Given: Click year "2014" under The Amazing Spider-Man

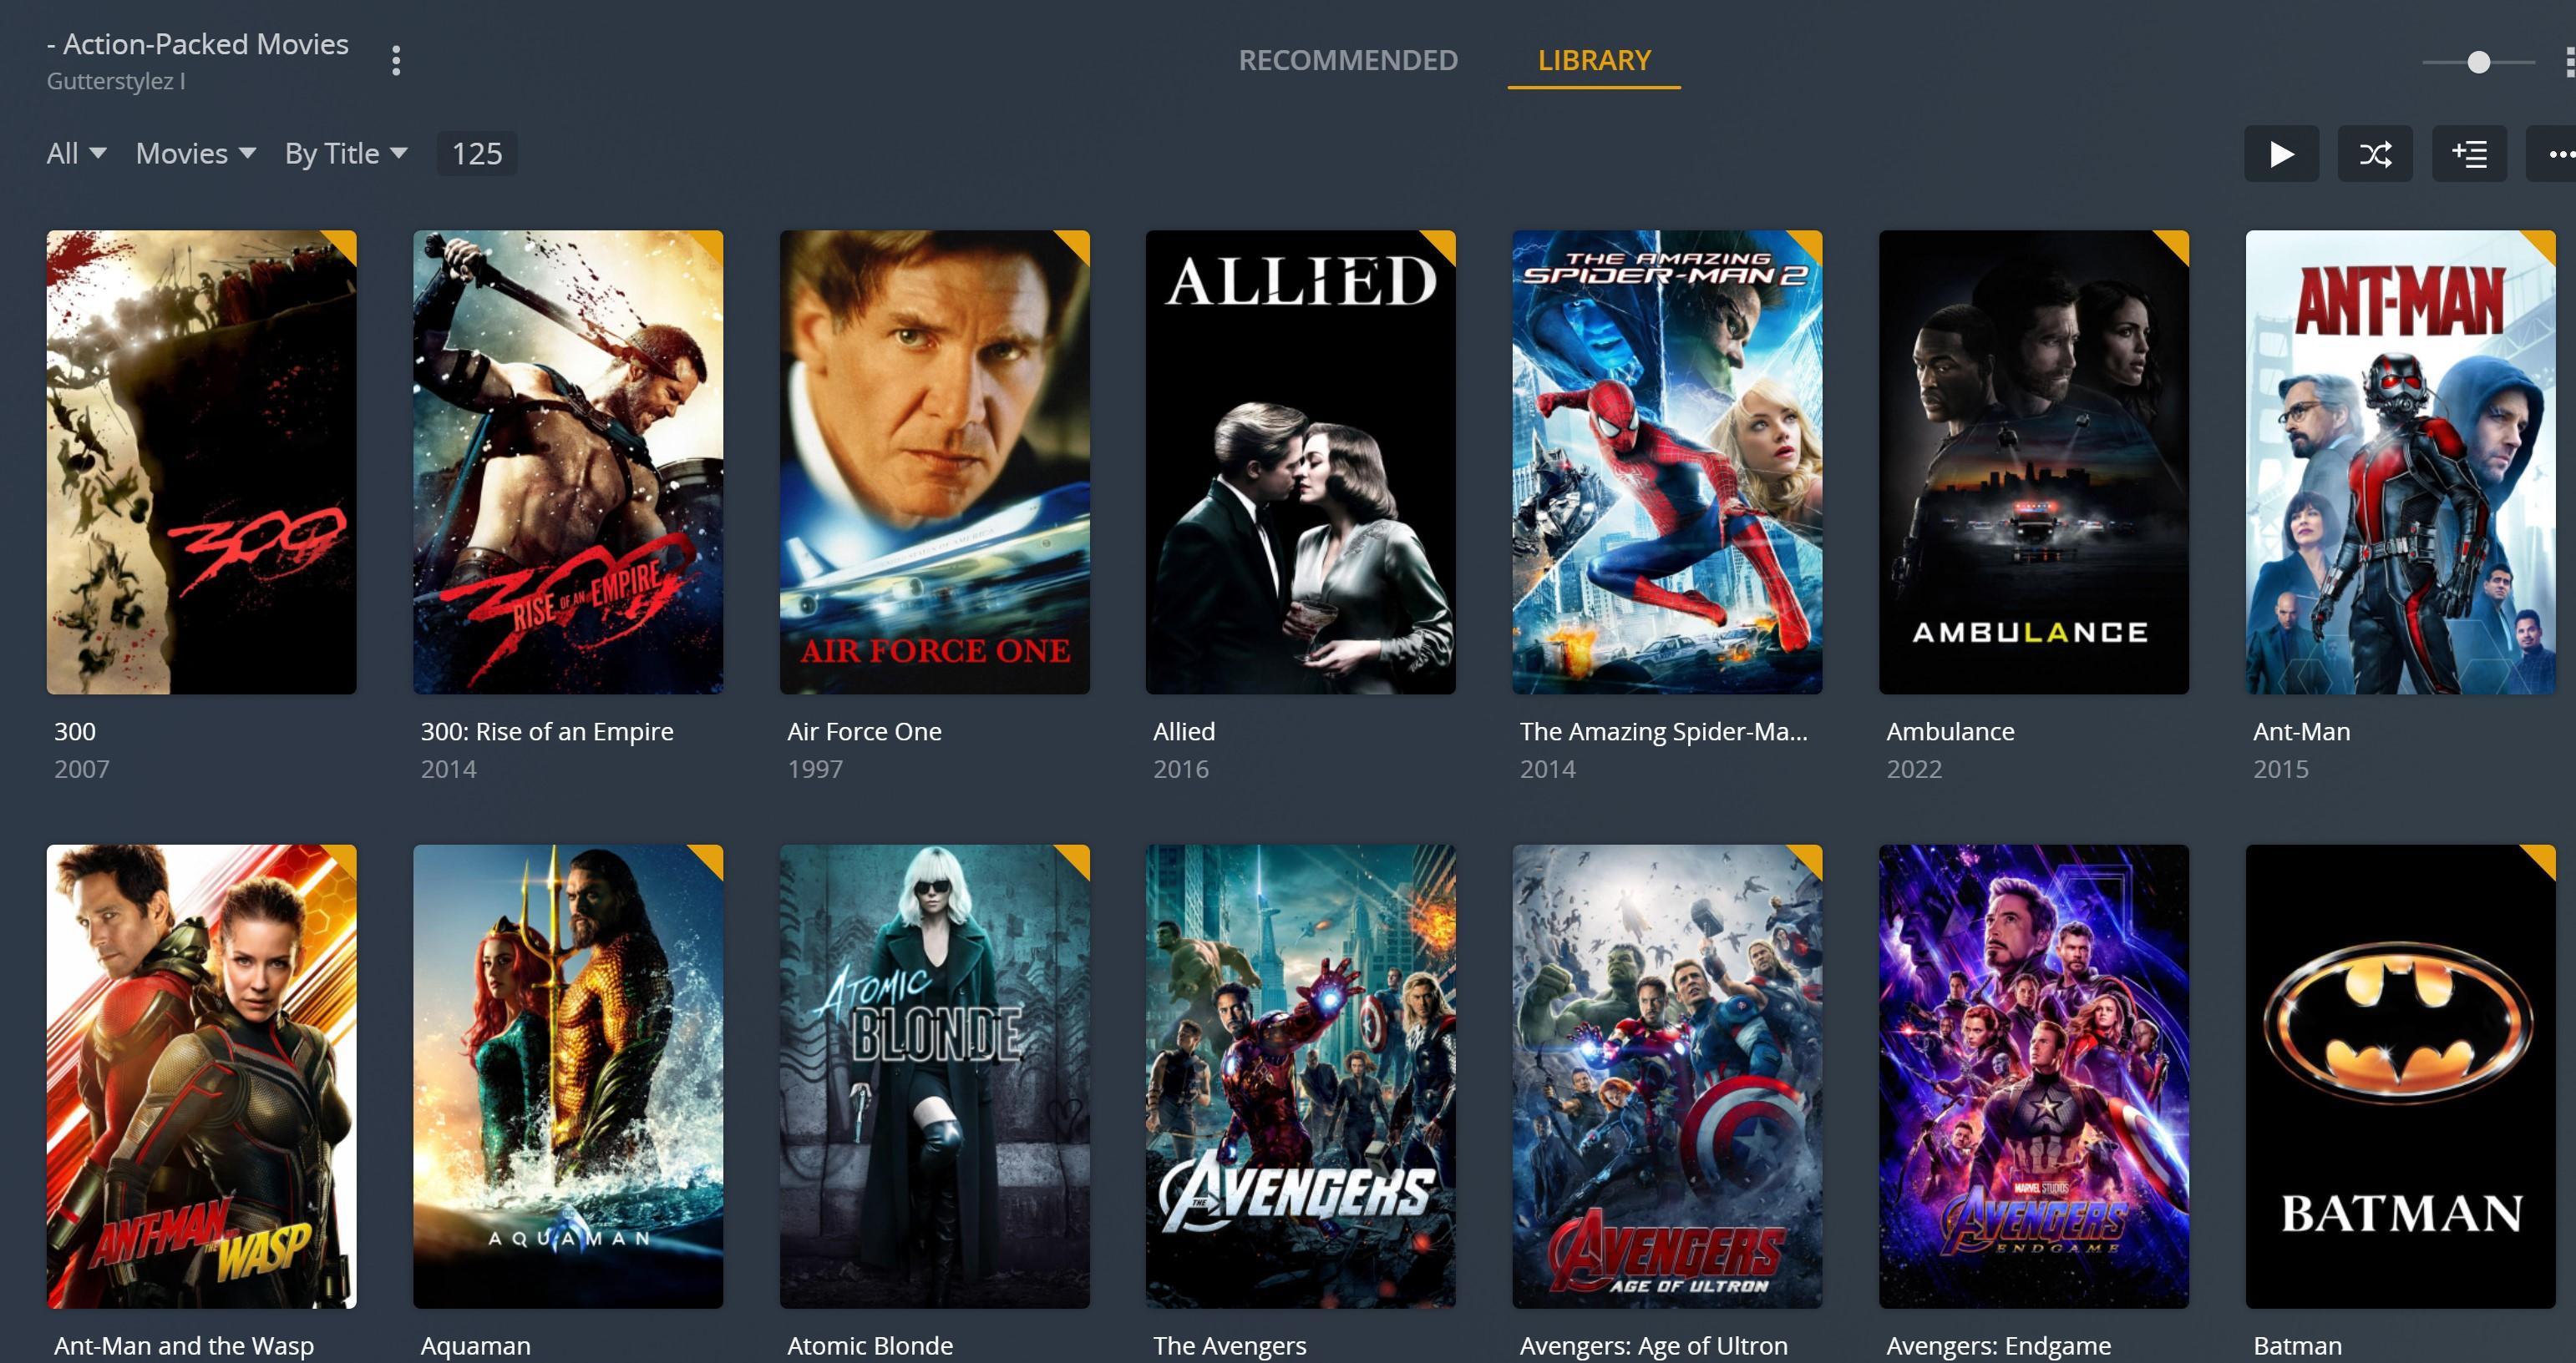Looking at the screenshot, I should tap(1548, 770).
